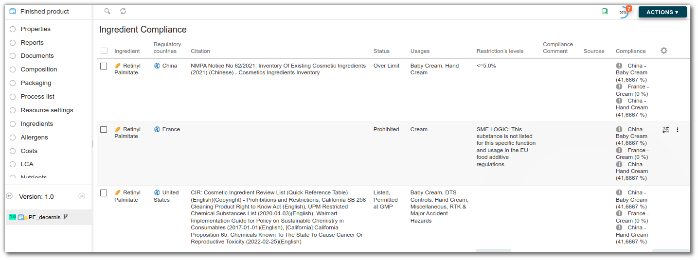The image size is (698, 260).
Task: Click the Finished product icon
Action: pyautogui.click(x=13, y=11)
